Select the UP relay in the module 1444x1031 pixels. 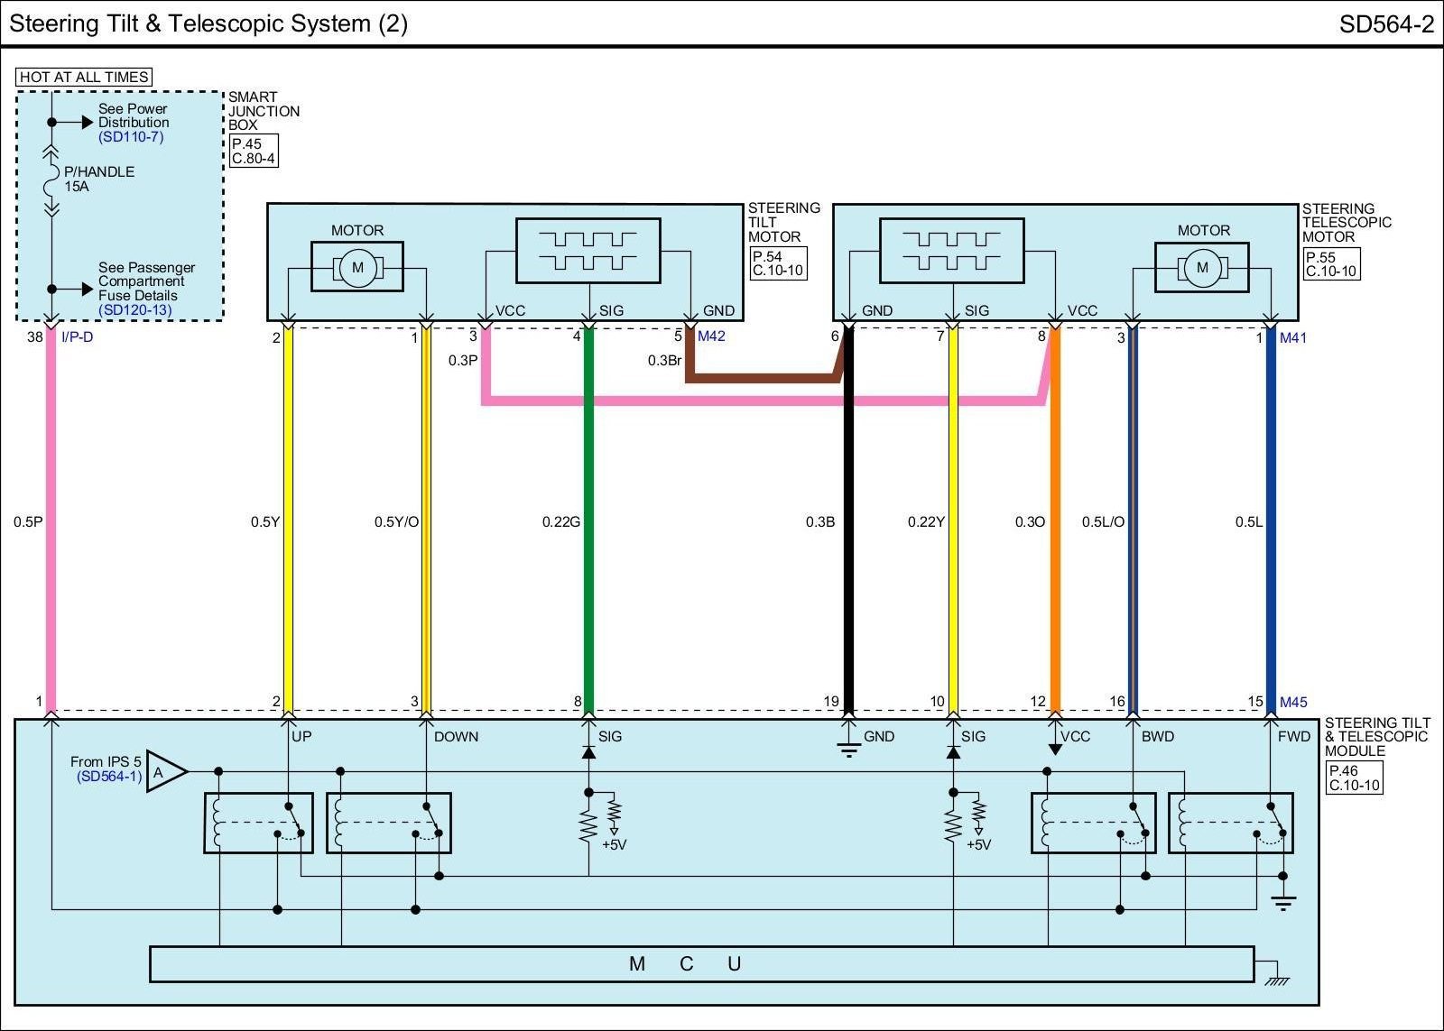point(258,823)
